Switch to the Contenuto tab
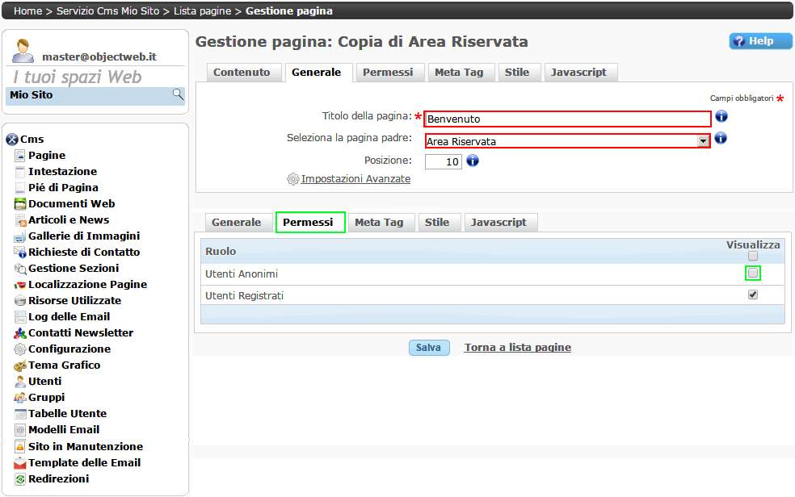 [x=242, y=73]
